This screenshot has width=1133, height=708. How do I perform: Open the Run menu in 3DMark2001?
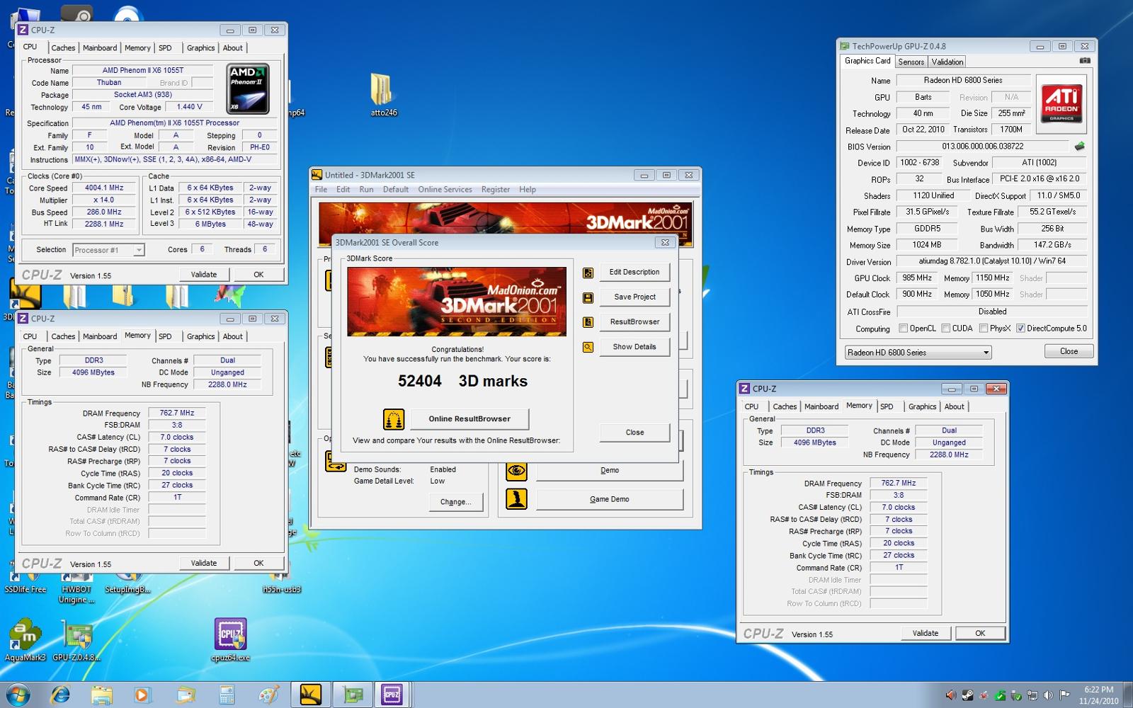coord(366,190)
